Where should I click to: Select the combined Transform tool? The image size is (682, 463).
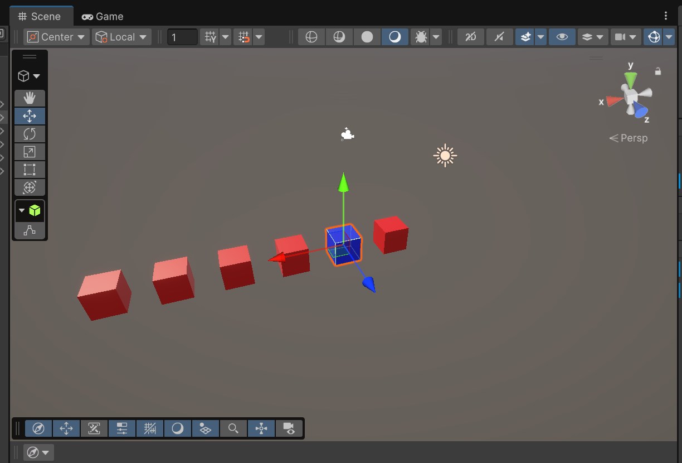pos(30,187)
